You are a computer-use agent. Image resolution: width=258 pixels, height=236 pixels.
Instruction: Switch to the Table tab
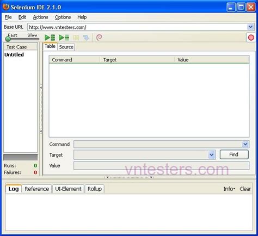(50, 46)
